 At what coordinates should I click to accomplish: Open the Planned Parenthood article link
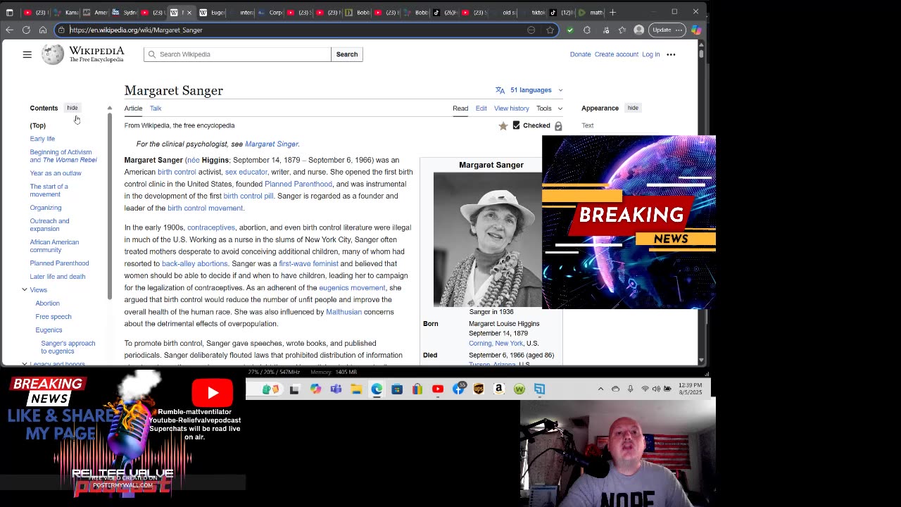pos(298,184)
